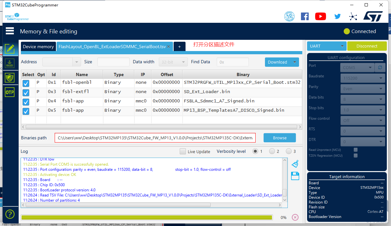This screenshot has height=226, width=391.
Task: Open the Stop bits 1.0 dropdown
Action: pos(363,110)
